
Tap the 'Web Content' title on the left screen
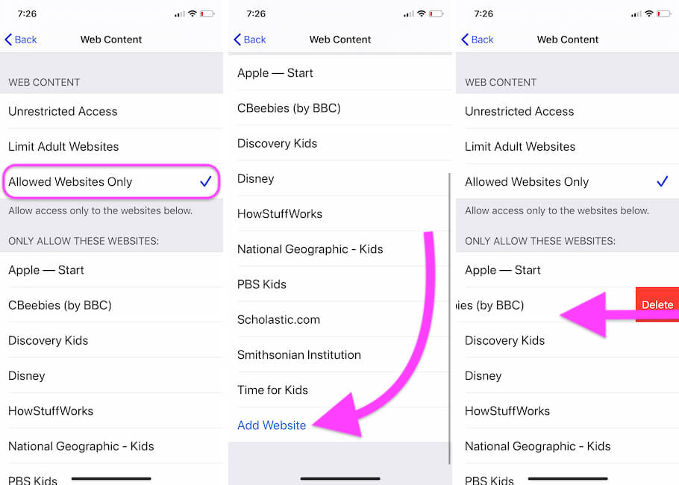pos(111,40)
